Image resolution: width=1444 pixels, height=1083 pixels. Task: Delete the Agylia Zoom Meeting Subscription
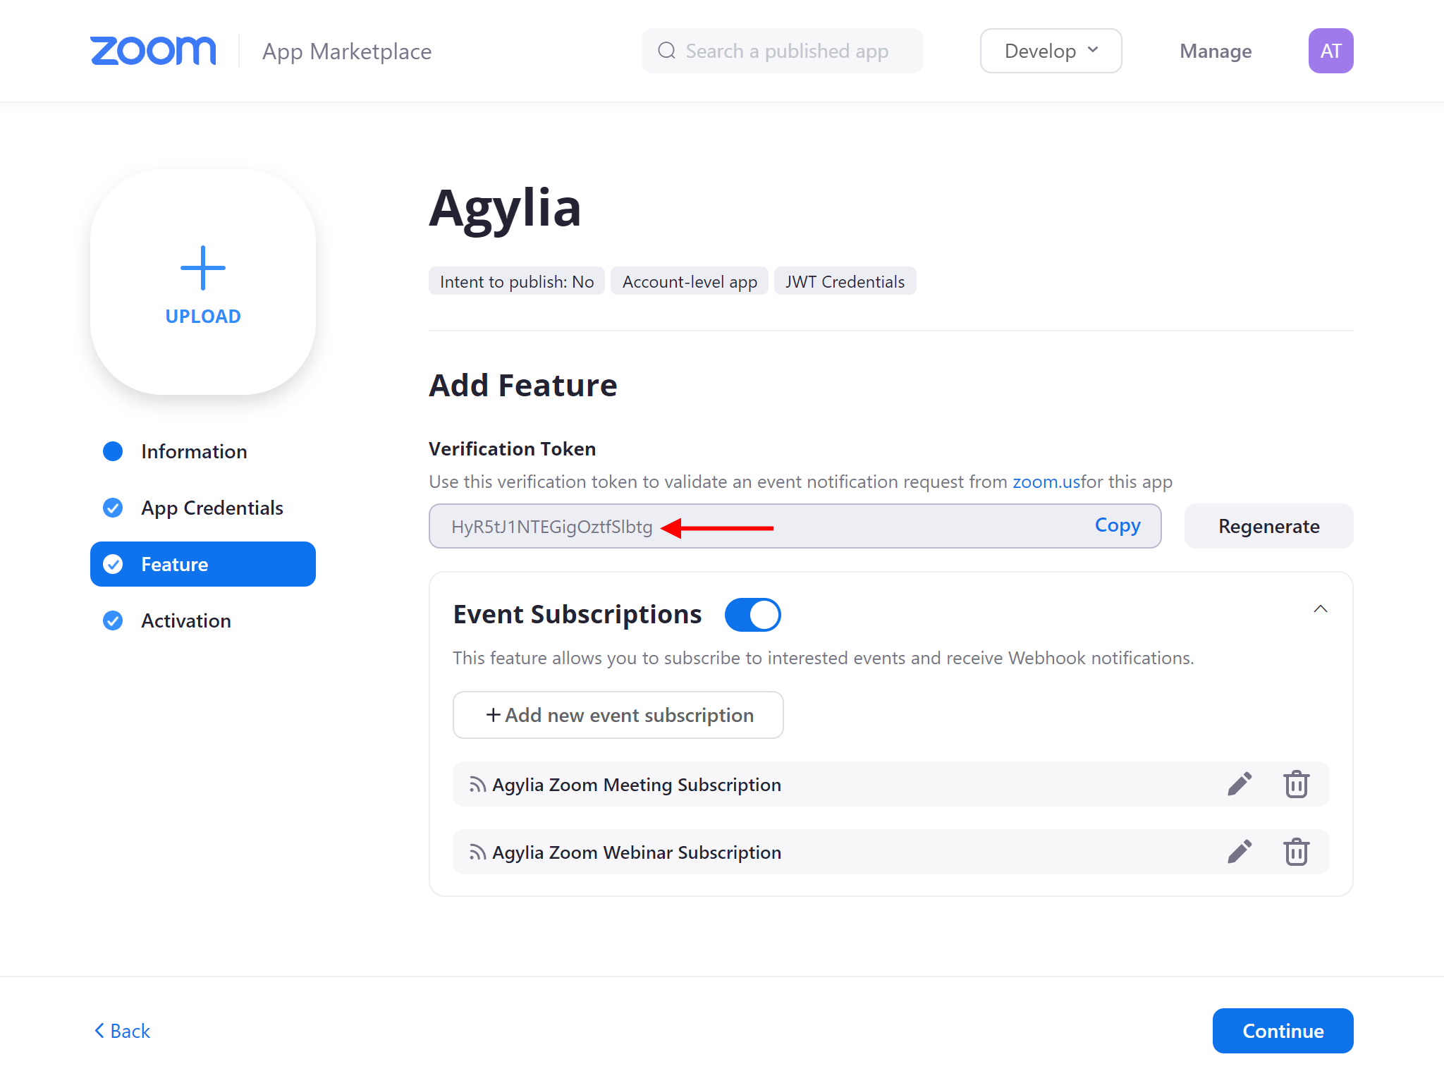tap(1296, 784)
